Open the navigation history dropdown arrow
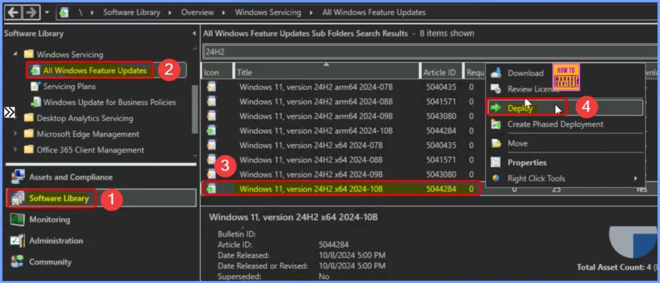The image size is (660, 283). point(46,13)
